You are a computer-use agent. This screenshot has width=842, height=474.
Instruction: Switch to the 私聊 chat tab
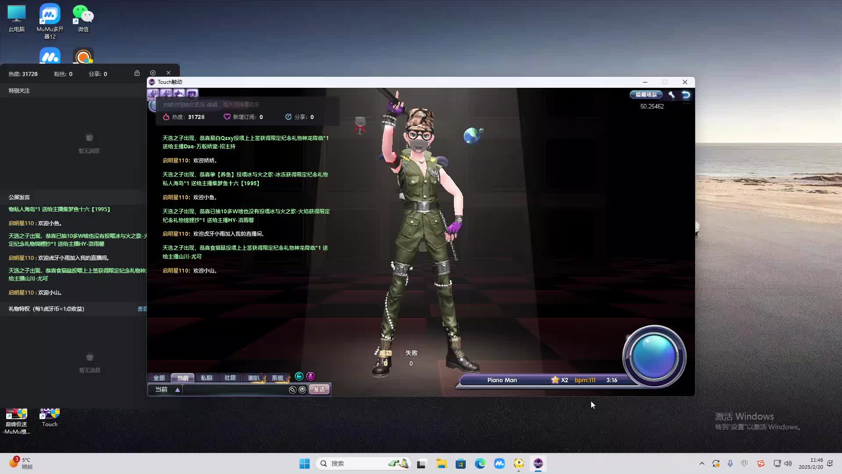(x=206, y=378)
